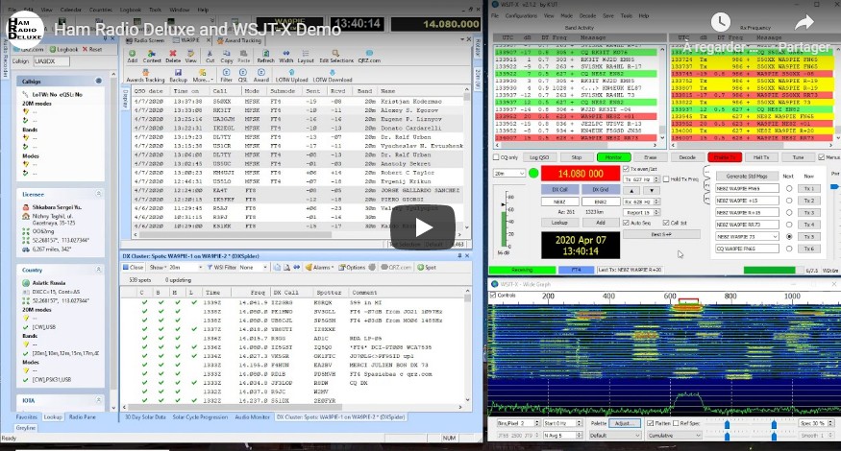The height and width of the screenshot is (451, 841).
Task: Open the Lookup tab at bottom left
Action: click(x=53, y=416)
